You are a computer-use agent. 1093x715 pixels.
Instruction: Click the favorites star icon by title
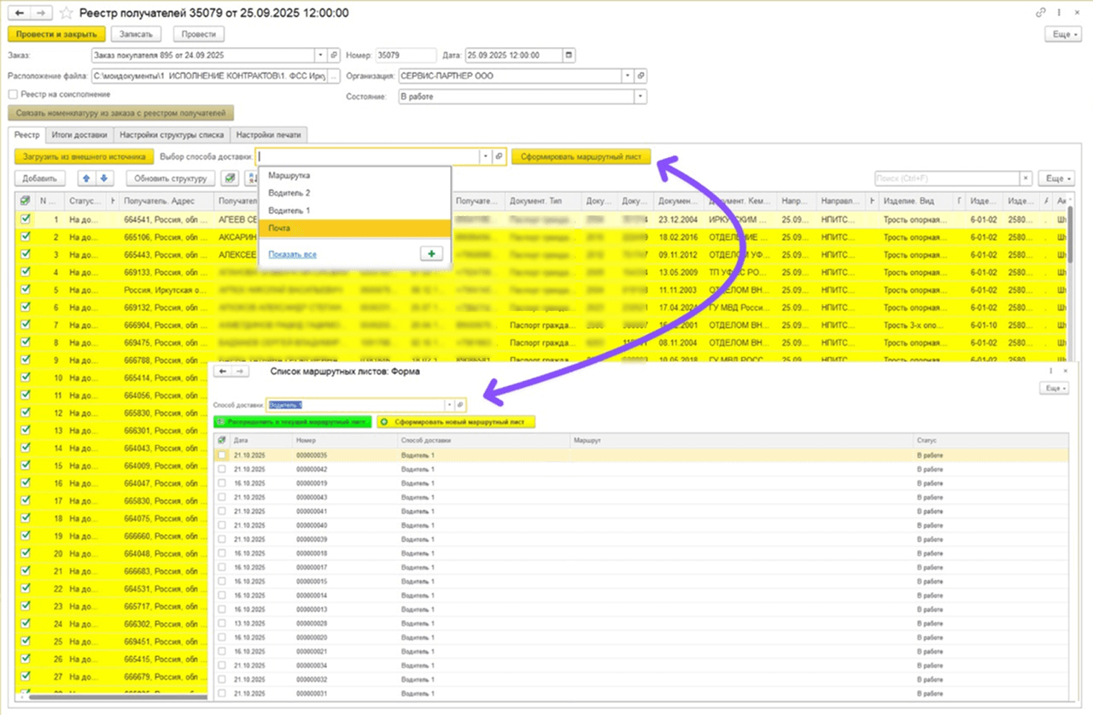pyautogui.click(x=67, y=14)
